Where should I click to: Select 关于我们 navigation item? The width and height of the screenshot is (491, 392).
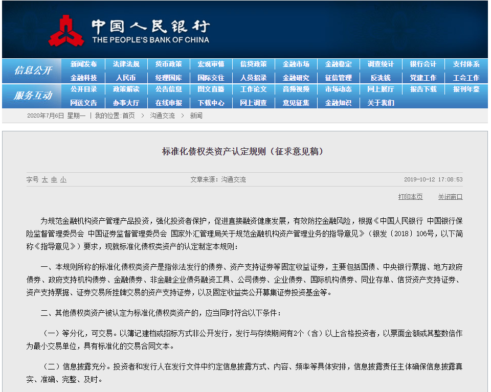tap(381, 103)
